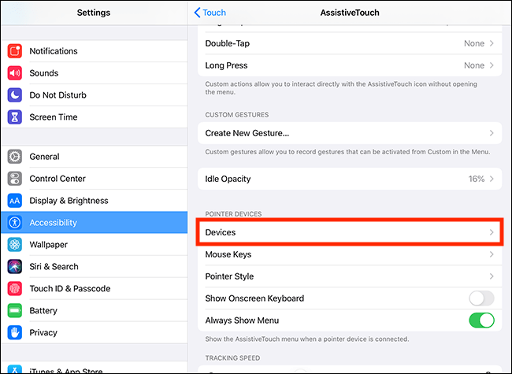Open Sounds via its speaker icon
Image resolution: width=512 pixels, height=374 pixels.
pos(15,73)
